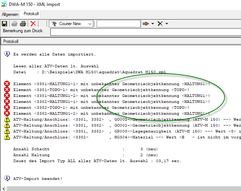
Task: Click the DWA-M 150 application icon in title bar
Action: (x=5, y=4)
